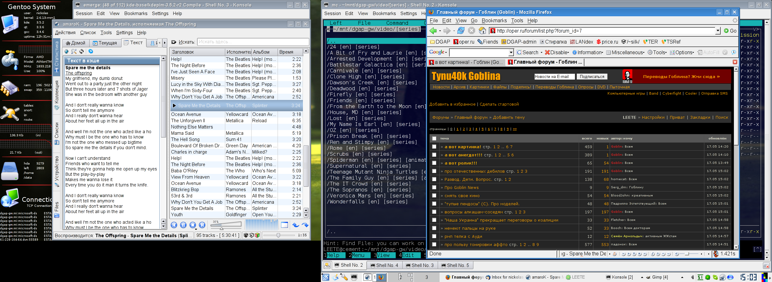Open amaroK's Список menu
Viewport: 772px width, 282px height.
pos(88,33)
